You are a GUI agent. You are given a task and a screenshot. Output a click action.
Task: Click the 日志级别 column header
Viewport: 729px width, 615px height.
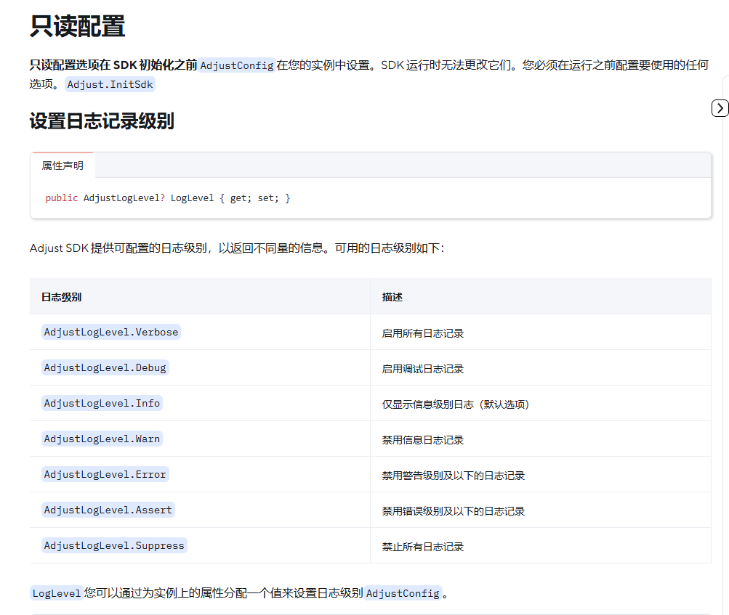[x=61, y=297]
